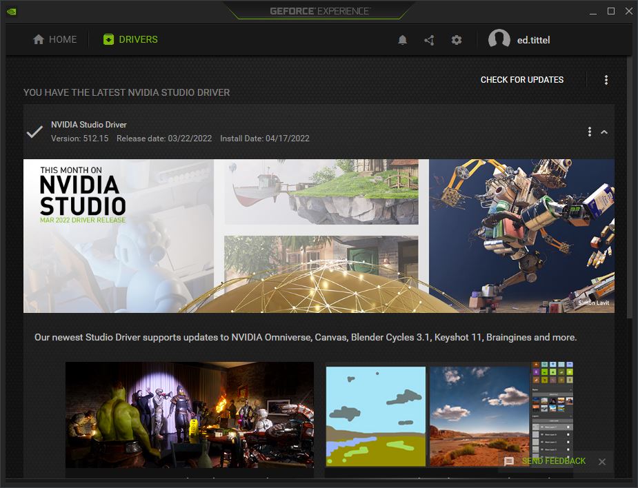
Task: Open the tavern characters scene thumbnail
Action: coord(190,415)
